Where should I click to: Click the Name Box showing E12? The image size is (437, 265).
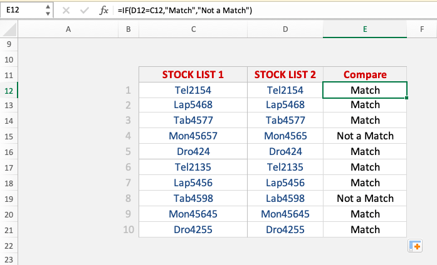[23, 10]
